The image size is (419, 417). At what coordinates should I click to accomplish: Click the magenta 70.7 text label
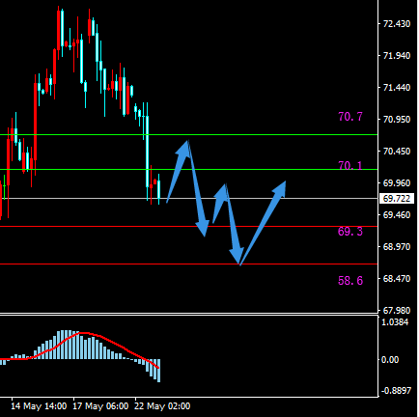click(350, 117)
